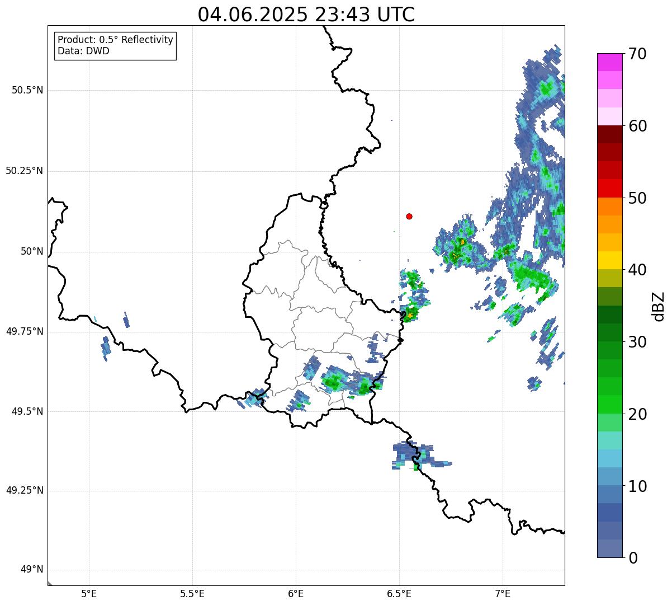This screenshot has height=605, width=672.
Task: Click the 49°N latitude label
Action: [32, 570]
